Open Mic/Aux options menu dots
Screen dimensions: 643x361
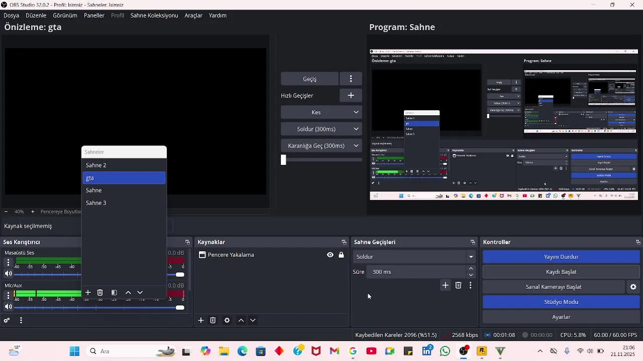pyautogui.click(x=8, y=295)
